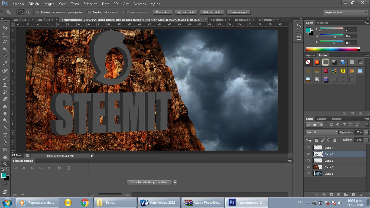Switch to the Canales tab
The width and height of the screenshot is (370, 208).
[x=322, y=119]
